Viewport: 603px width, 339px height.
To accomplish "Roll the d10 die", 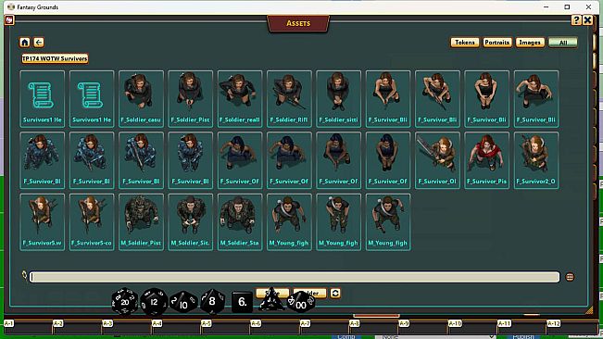I will (183, 303).
